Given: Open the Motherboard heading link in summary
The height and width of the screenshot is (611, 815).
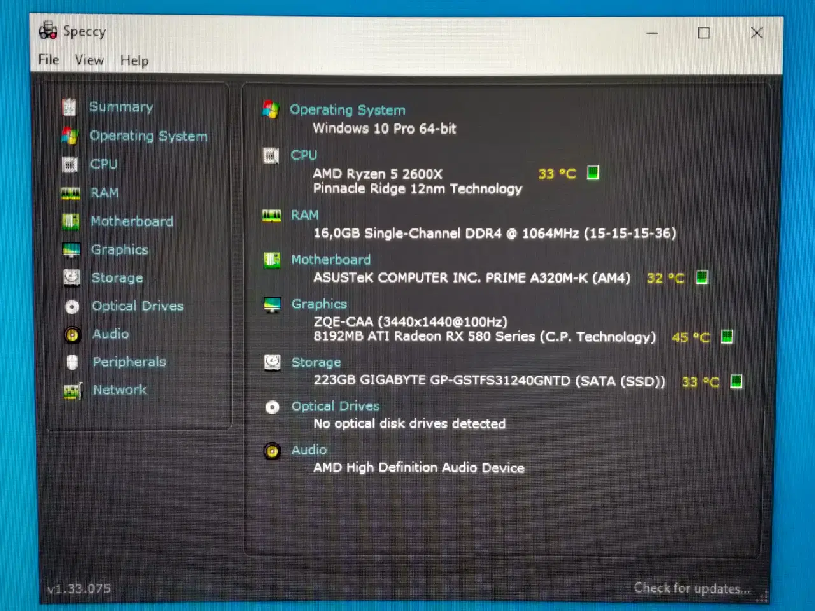Looking at the screenshot, I should (331, 260).
